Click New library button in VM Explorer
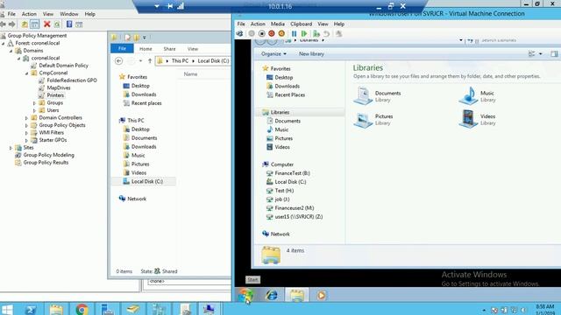Image resolution: width=561 pixels, height=315 pixels. click(x=311, y=54)
